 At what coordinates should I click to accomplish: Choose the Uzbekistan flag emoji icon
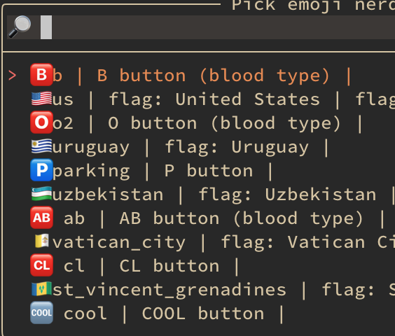[x=41, y=194]
